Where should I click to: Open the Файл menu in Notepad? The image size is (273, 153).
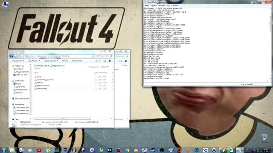point(147,6)
